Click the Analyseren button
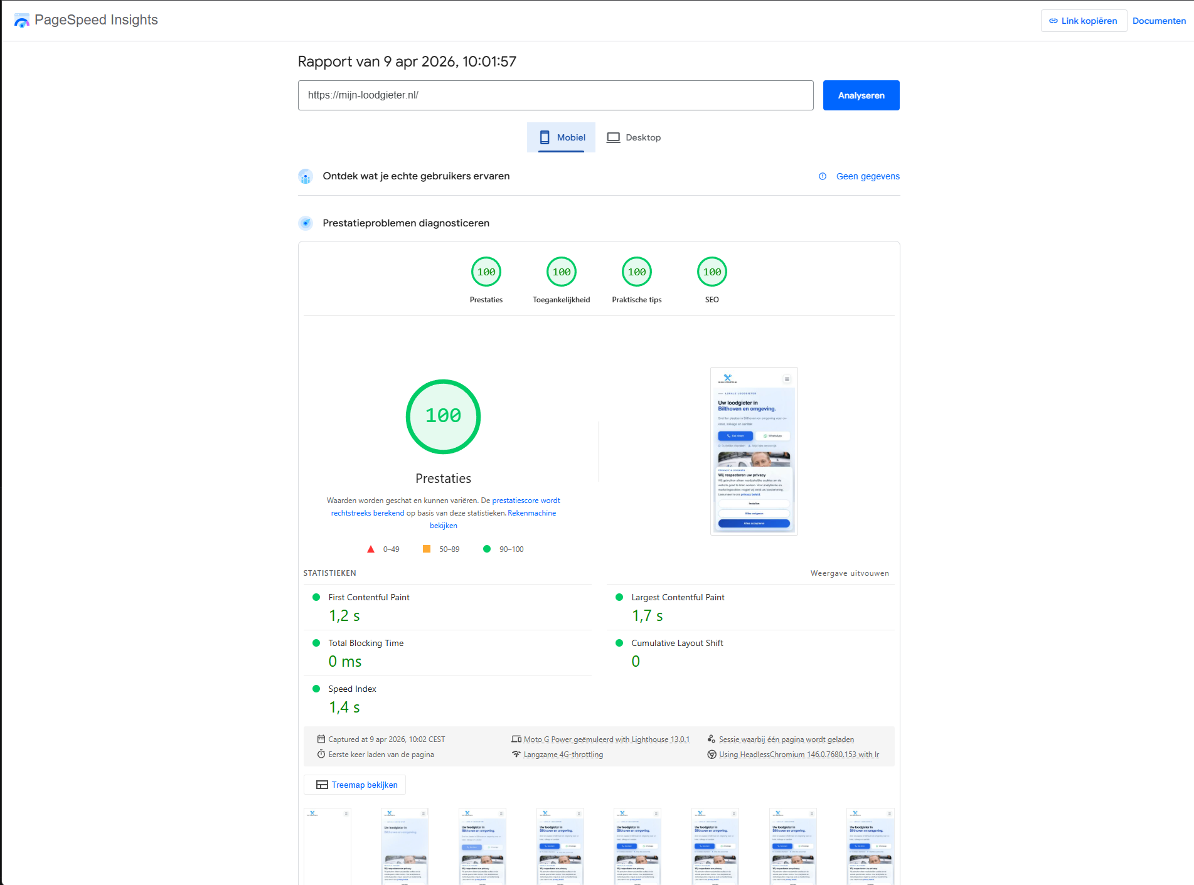 point(861,95)
